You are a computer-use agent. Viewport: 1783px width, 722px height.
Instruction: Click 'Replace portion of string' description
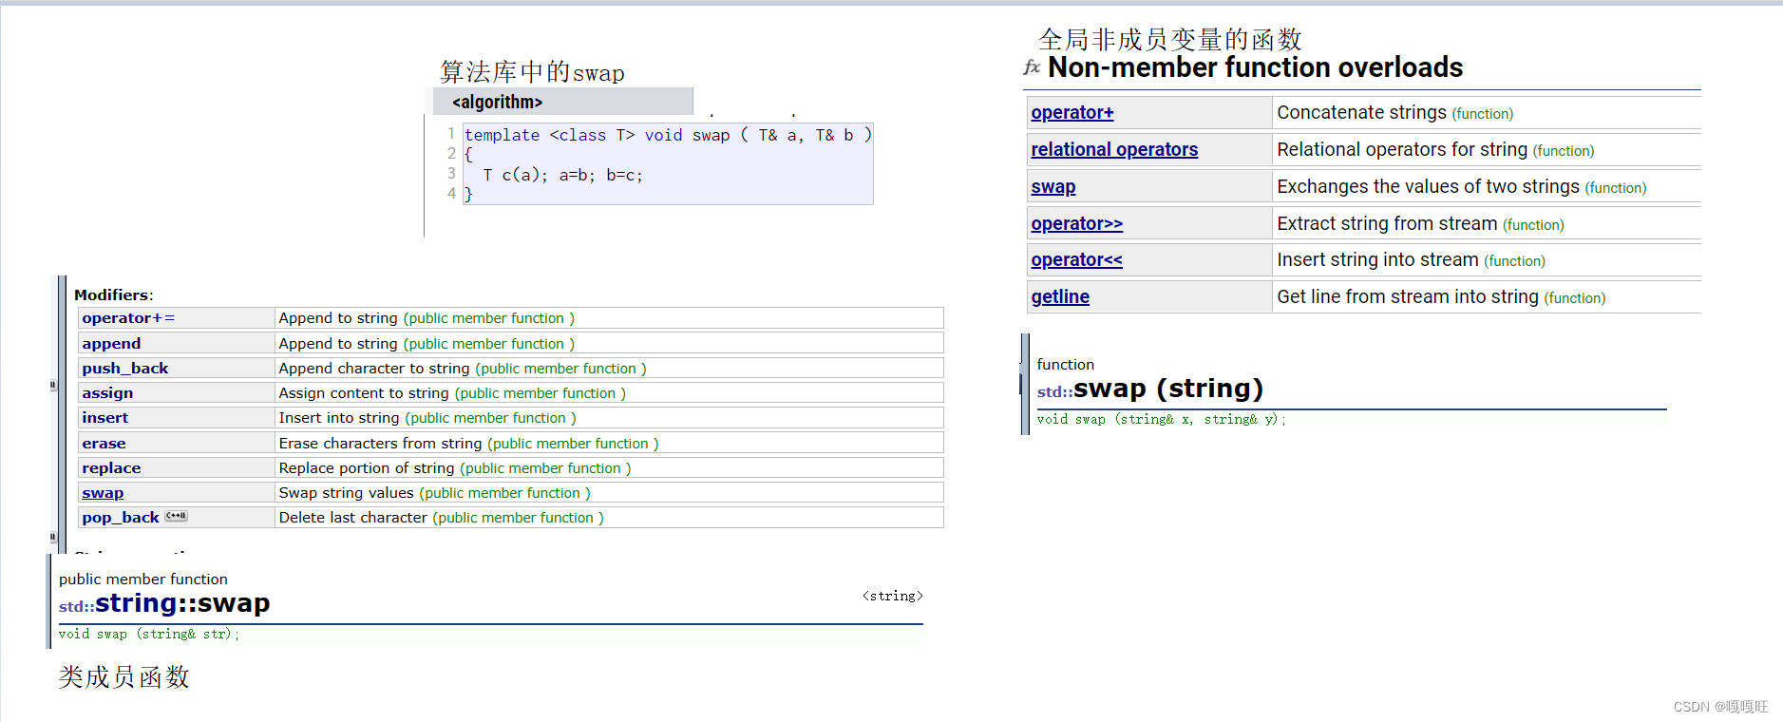click(366, 468)
